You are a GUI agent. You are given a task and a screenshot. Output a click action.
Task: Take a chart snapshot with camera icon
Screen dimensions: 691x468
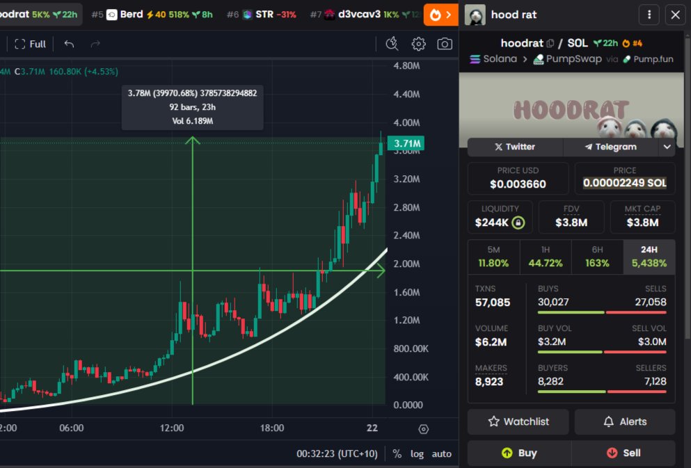(445, 44)
